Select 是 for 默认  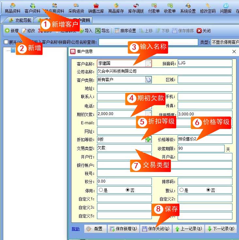182,190
